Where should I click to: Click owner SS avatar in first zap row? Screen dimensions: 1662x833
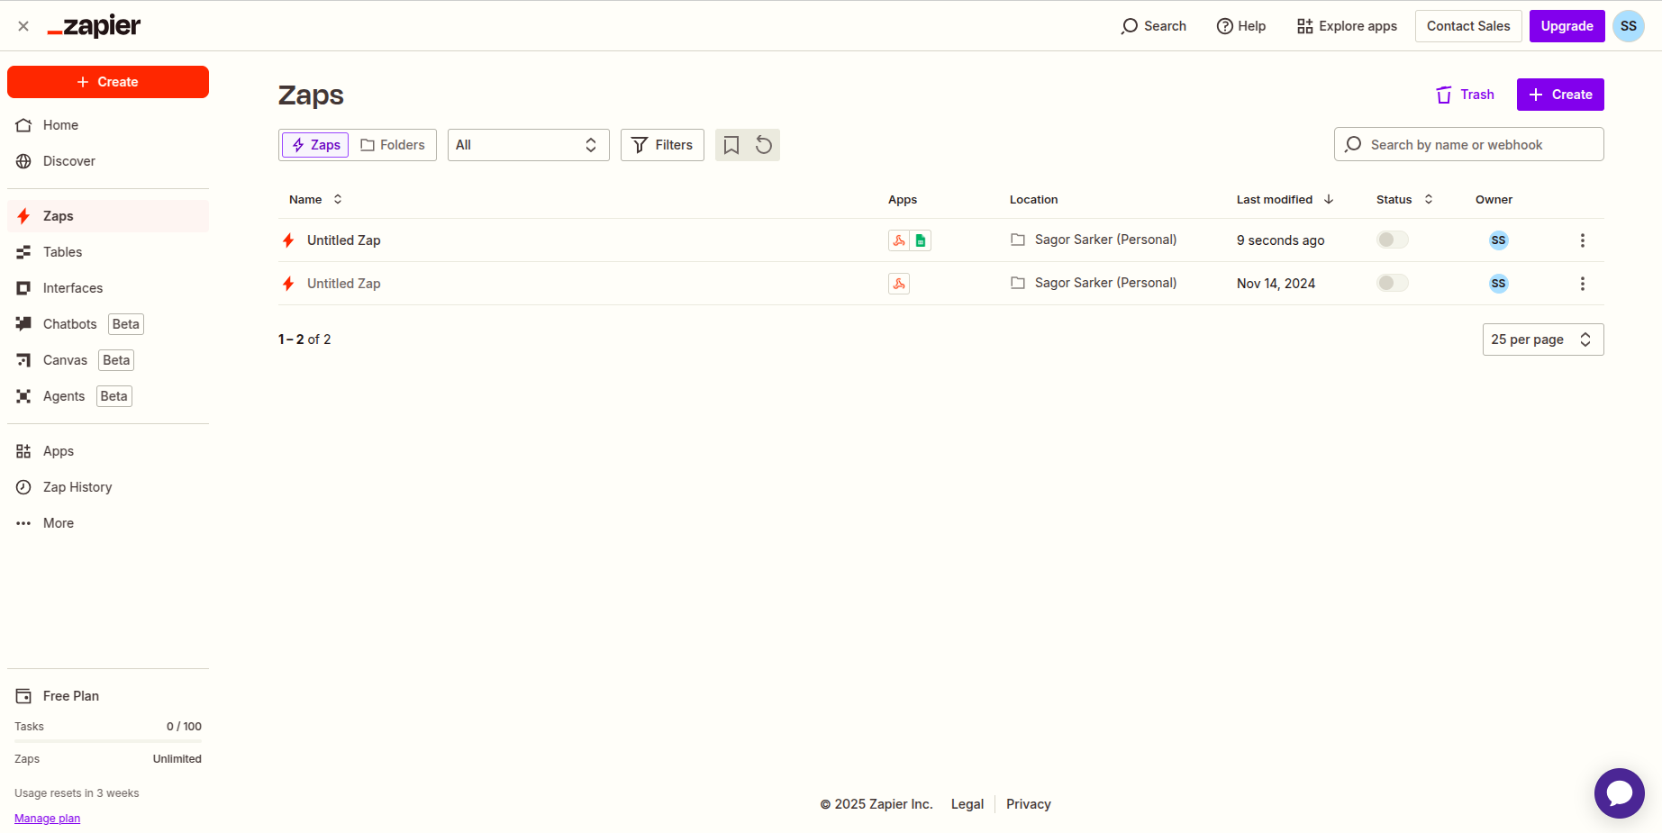point(1499,240)
